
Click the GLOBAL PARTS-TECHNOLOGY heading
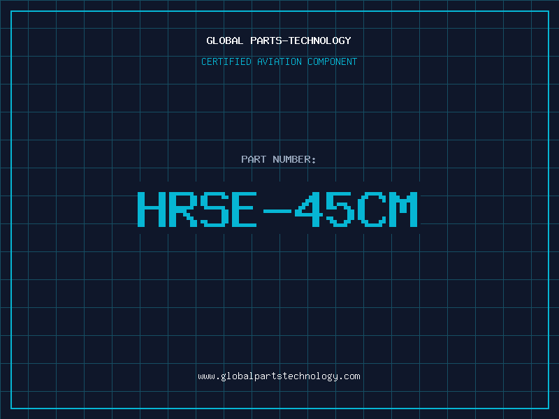click(x=279, y=41)
